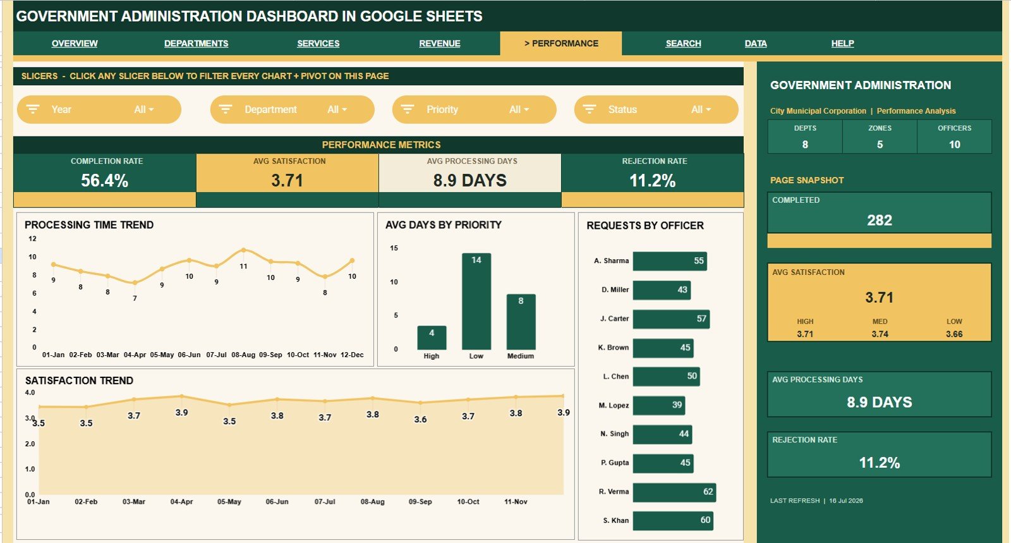Open the Priority slicer All dropdown
This screenshot has width=1011, height=543.
pos(519,109)
